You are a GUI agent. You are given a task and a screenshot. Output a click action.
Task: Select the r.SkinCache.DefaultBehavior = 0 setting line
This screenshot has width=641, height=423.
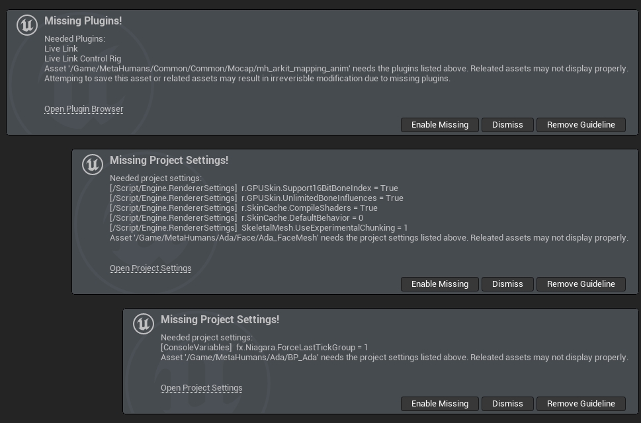(236, 218)
